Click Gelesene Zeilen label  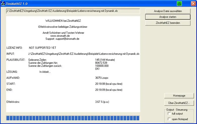pos(37,60)
